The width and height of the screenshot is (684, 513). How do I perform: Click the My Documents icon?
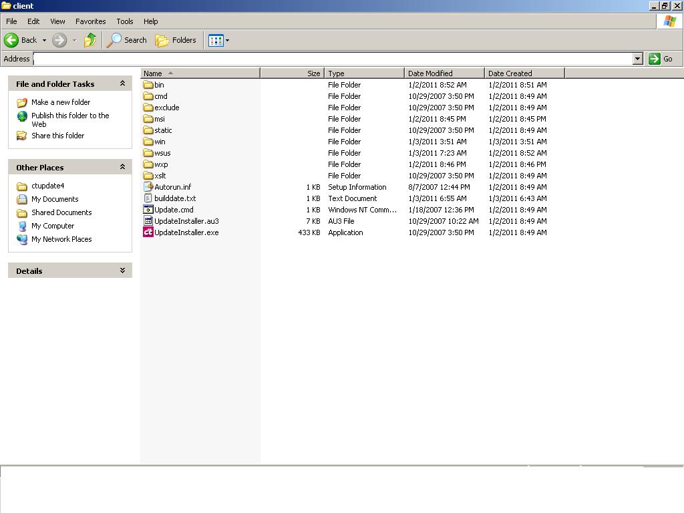pyautogui.click(x=22, y=199)
